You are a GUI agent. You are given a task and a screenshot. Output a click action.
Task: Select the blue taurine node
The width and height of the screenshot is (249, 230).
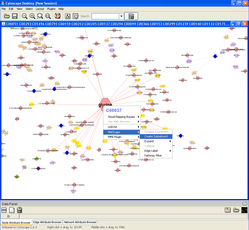[x=215, y=56]
